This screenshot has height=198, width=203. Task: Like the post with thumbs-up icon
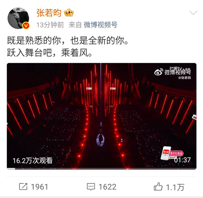tap(158, 186)
